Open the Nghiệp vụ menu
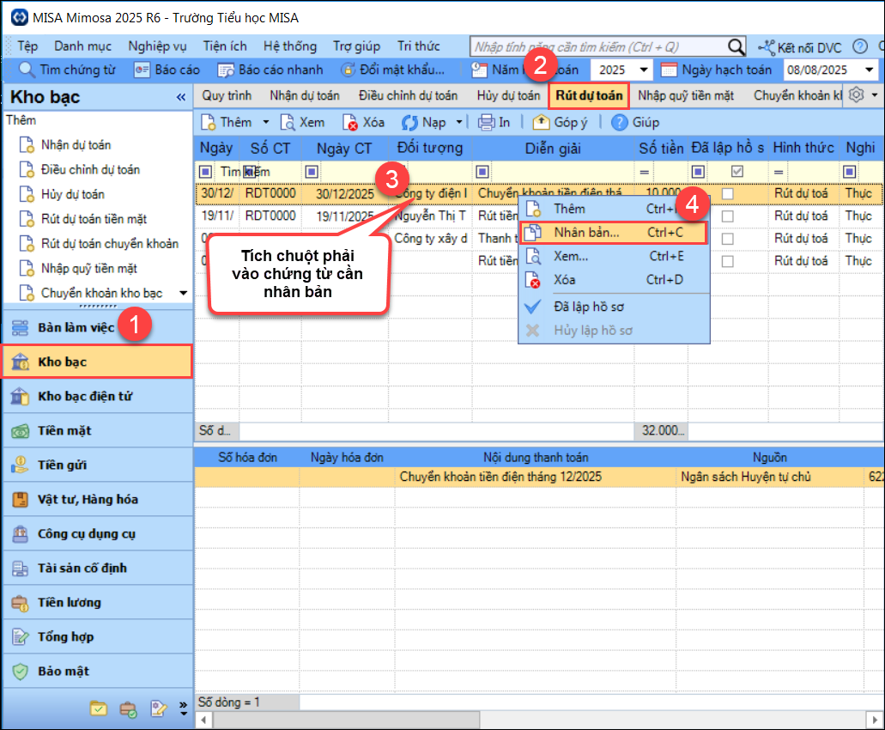Image resolution: width=885 pixels, height=730 pixels. (157, 46)
